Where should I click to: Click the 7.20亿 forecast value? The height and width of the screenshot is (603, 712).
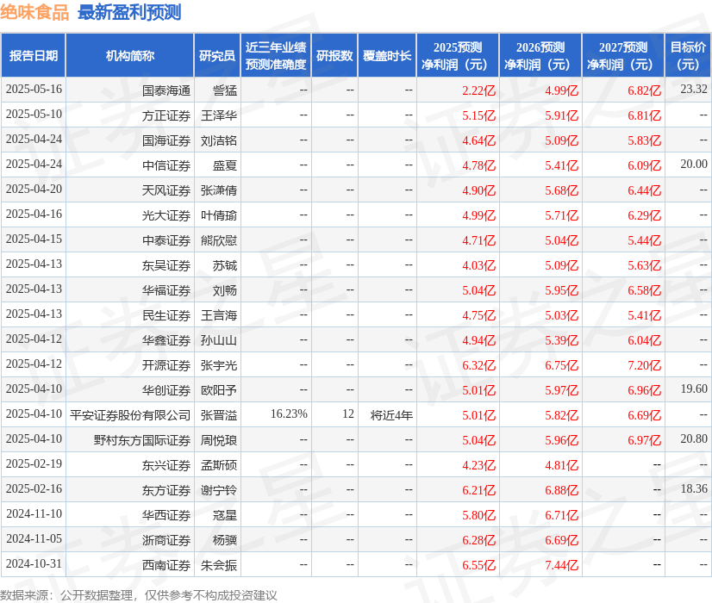645,365
